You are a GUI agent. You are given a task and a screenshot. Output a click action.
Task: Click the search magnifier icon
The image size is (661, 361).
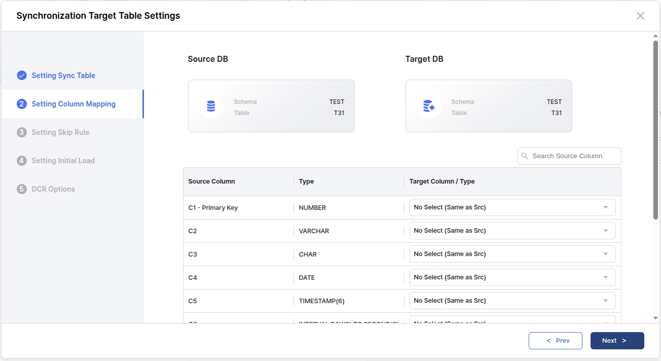(525, 156)
